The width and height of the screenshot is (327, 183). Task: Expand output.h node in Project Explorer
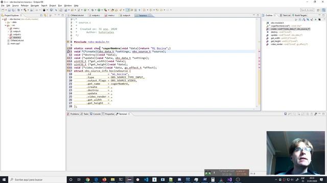coord(8,32)
